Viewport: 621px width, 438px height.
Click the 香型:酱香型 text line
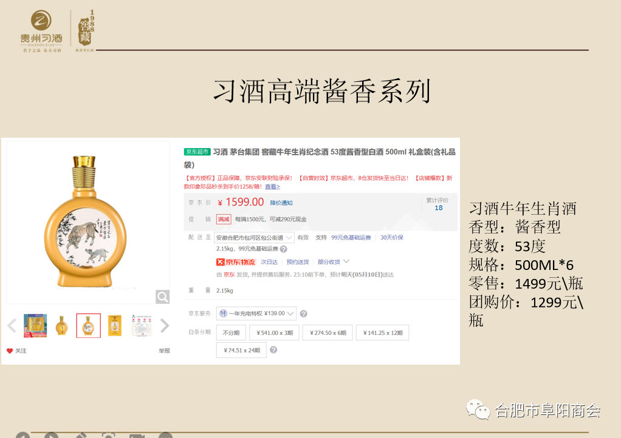click(x=515, y=227)
